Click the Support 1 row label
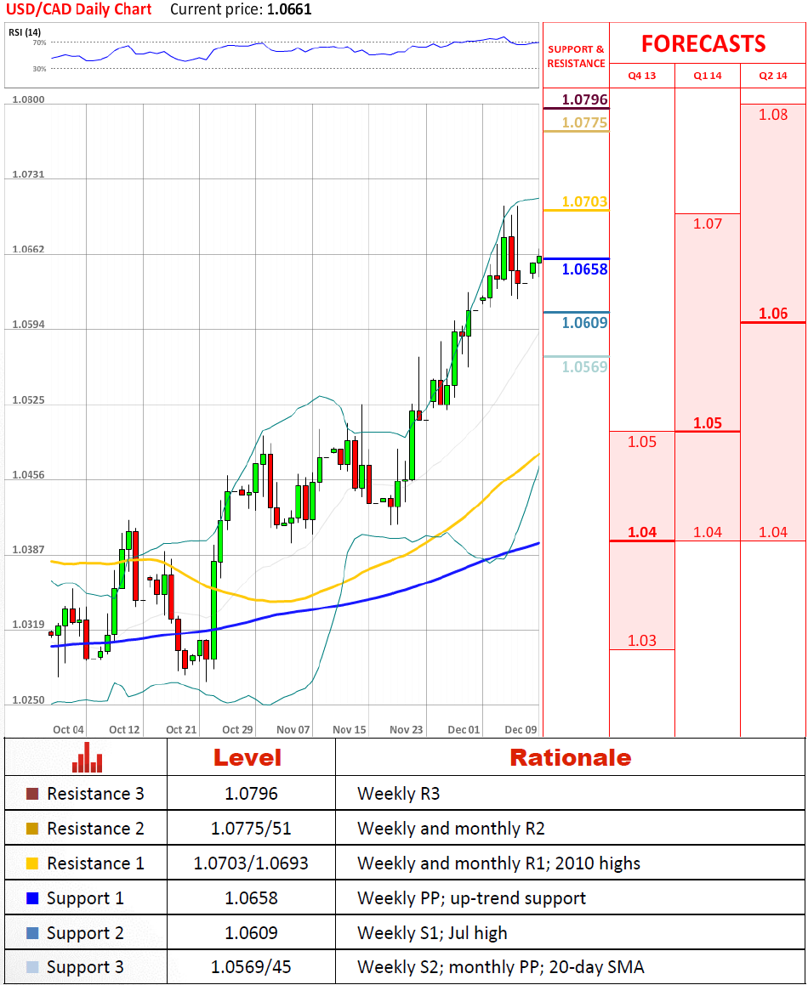 pyautogui.click(x=85, y=899)
